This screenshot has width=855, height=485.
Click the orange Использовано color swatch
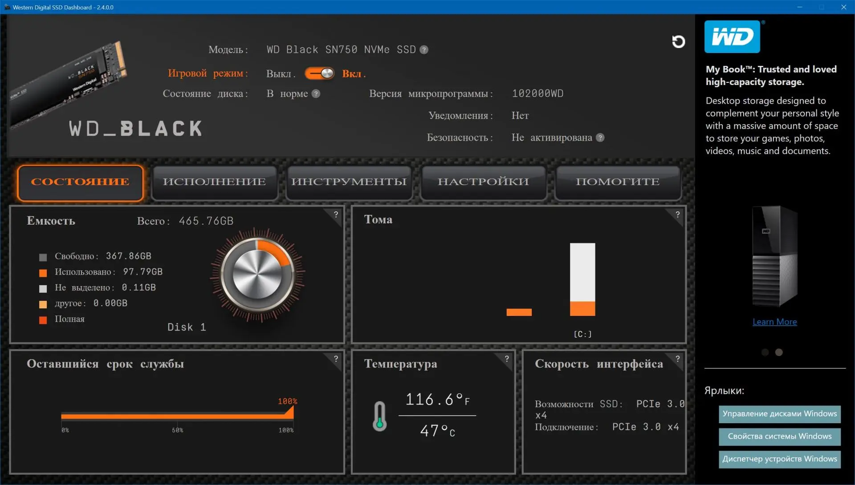pyautogui.click(x=43, y=273)
